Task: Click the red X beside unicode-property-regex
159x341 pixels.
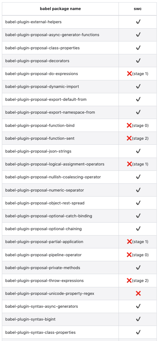Action: [x=138, y=293]
